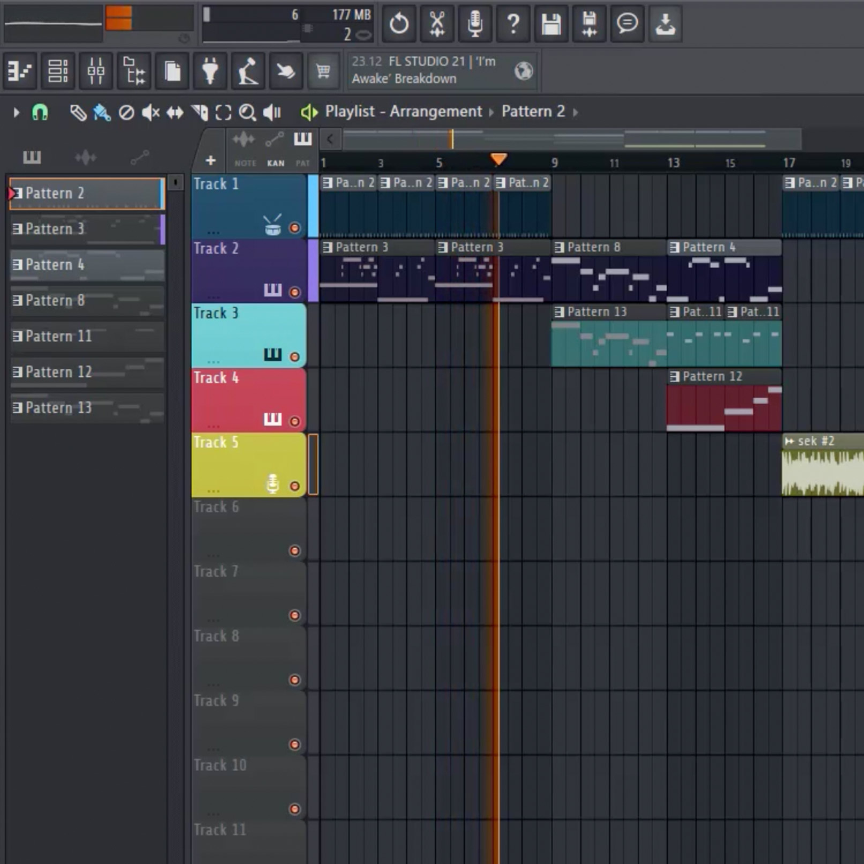Select the Delete tool circle-slash icon
Screen dimensions: 864x864
pyautogui.click(x=126, y=113)
